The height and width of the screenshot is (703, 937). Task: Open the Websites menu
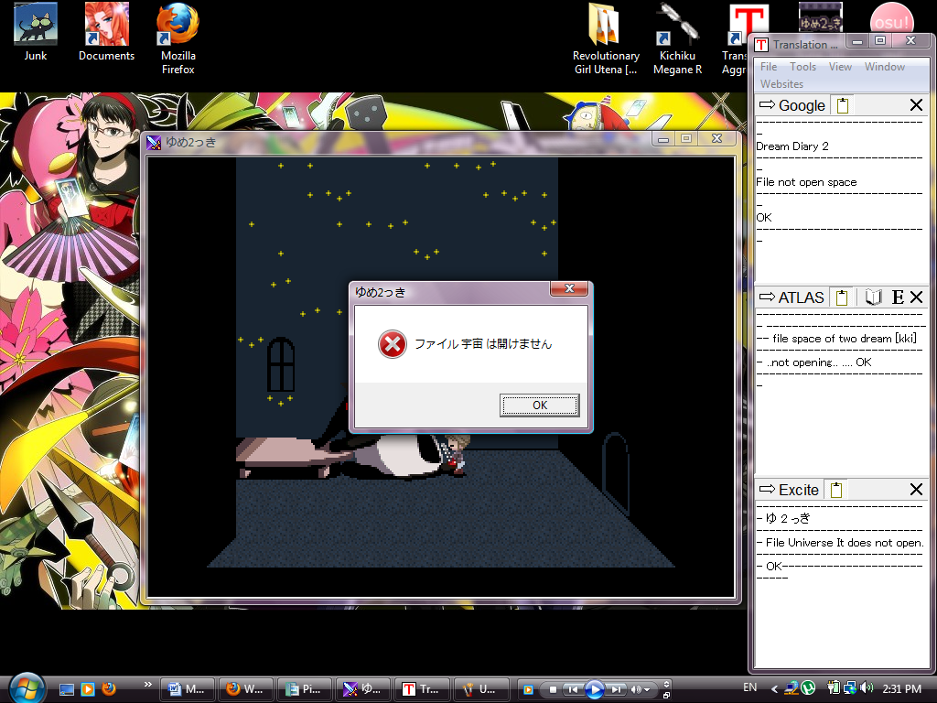[781, 83]
